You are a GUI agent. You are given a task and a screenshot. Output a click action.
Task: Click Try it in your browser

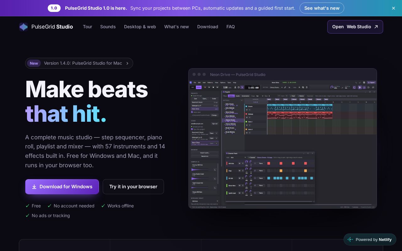click(133, 187)
